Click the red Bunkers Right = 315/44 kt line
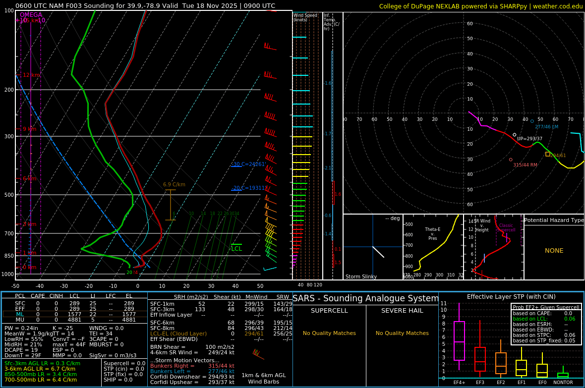The width and height of the screenshot is (585, 388). click(x=192, y=366)
